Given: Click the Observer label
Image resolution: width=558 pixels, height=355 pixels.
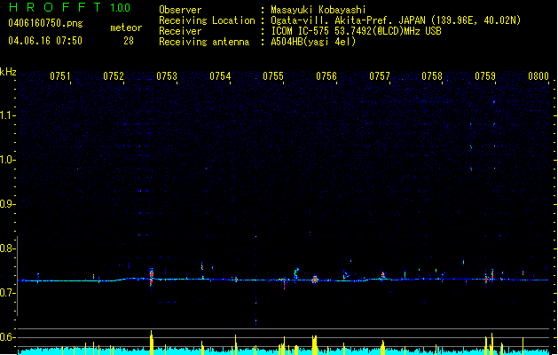Looking at the screenshot, I should coord(180,10).
